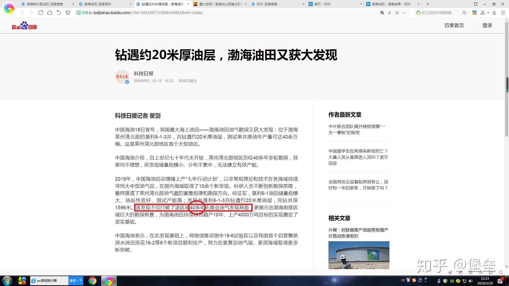Click the zoom magnifier icon in address bar
509x286 pixels.
pyautogui.click(x=382, y=13)
